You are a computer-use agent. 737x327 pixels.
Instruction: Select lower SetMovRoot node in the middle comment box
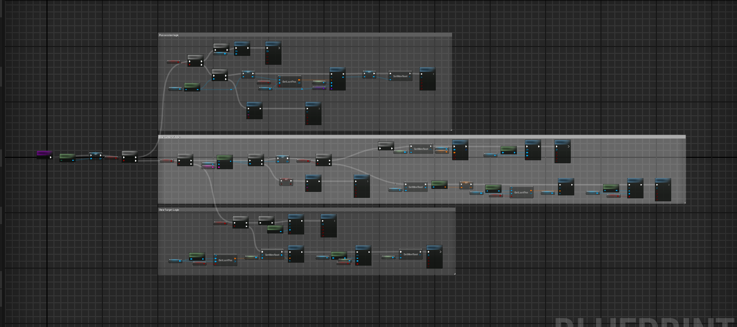coord(415,187)
